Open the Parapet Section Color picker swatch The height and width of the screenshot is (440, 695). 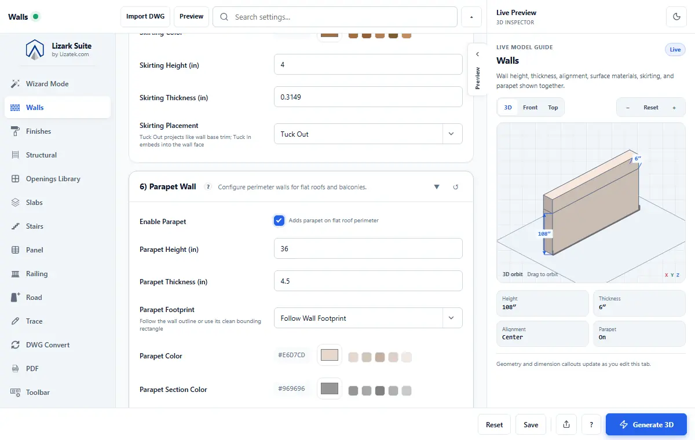[x=330, y=388]
